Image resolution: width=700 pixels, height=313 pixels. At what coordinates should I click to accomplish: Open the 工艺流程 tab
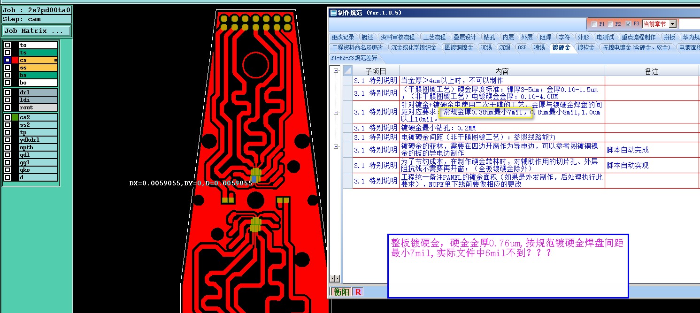click(434, 37)
